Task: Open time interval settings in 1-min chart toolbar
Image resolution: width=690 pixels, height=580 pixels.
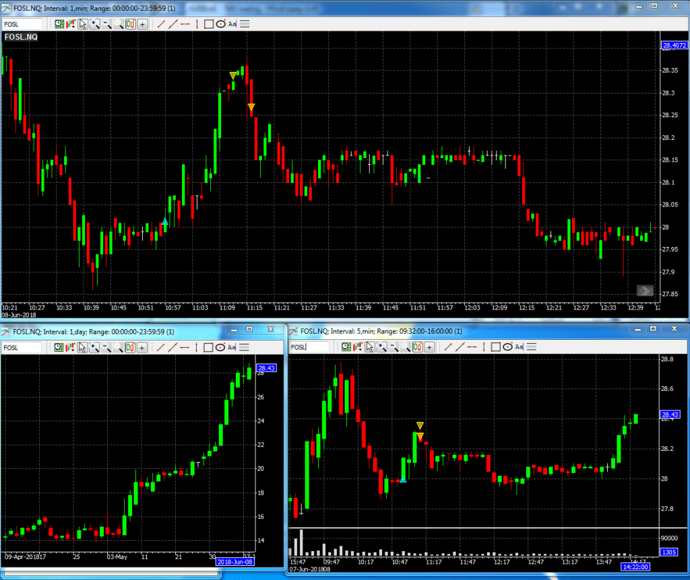Action: pyautogui.click(x=59, y=24)
